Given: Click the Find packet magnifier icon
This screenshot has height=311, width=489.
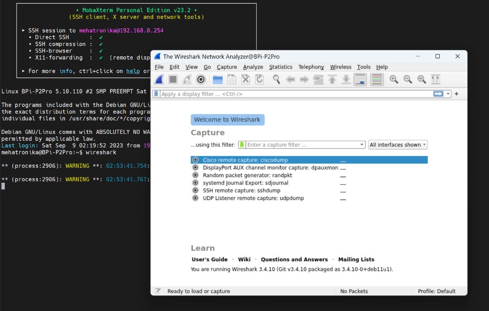Looking at the screenshot, I should (x=276, y=80).
